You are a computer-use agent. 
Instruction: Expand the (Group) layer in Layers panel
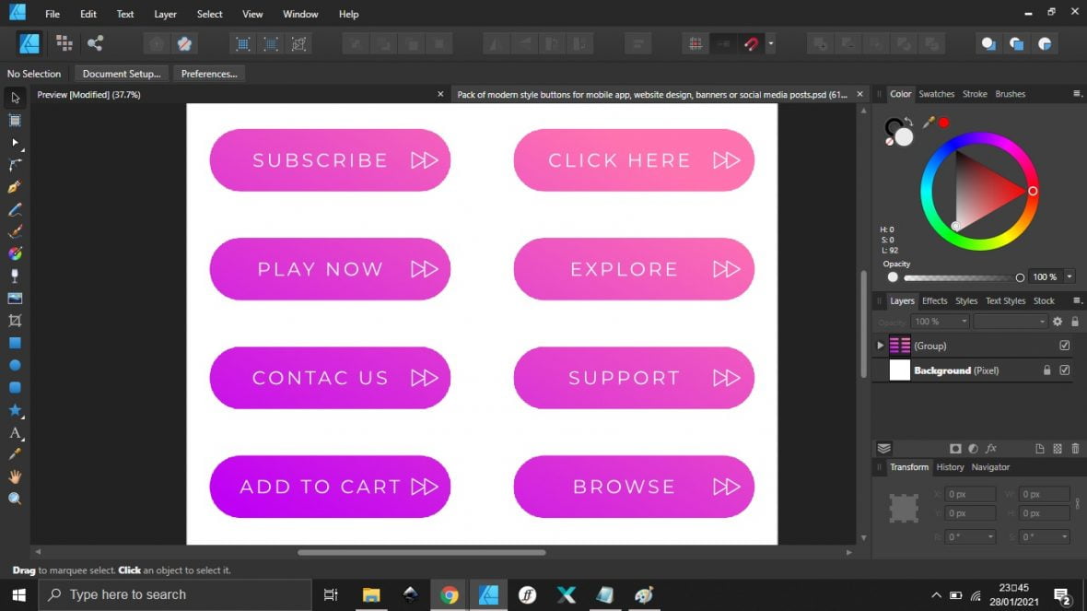(x=881, y=345)
